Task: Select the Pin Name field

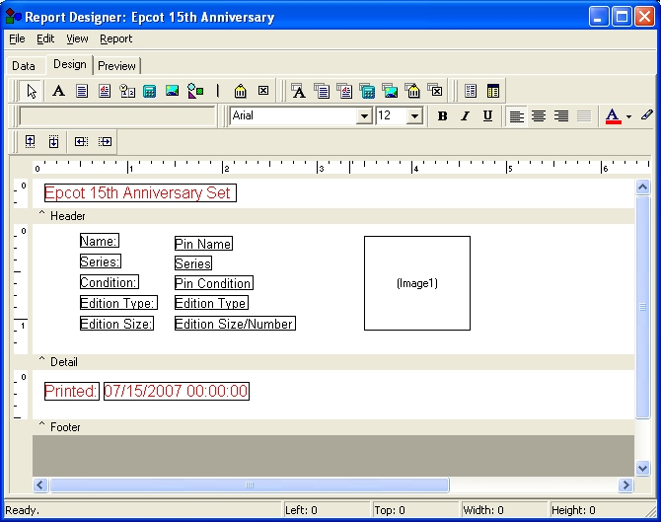Action: click(203, 244)
